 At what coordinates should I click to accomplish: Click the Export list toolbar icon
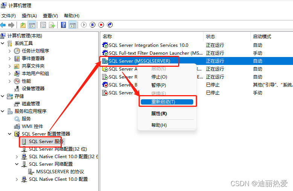[52, 25]
